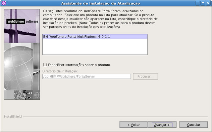The height and width of the screenshot is (132, 212).
Task: Close the wizard with the X button
Action: point(208,3)
